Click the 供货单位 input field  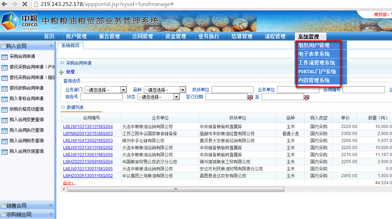(x=233, y=90)
